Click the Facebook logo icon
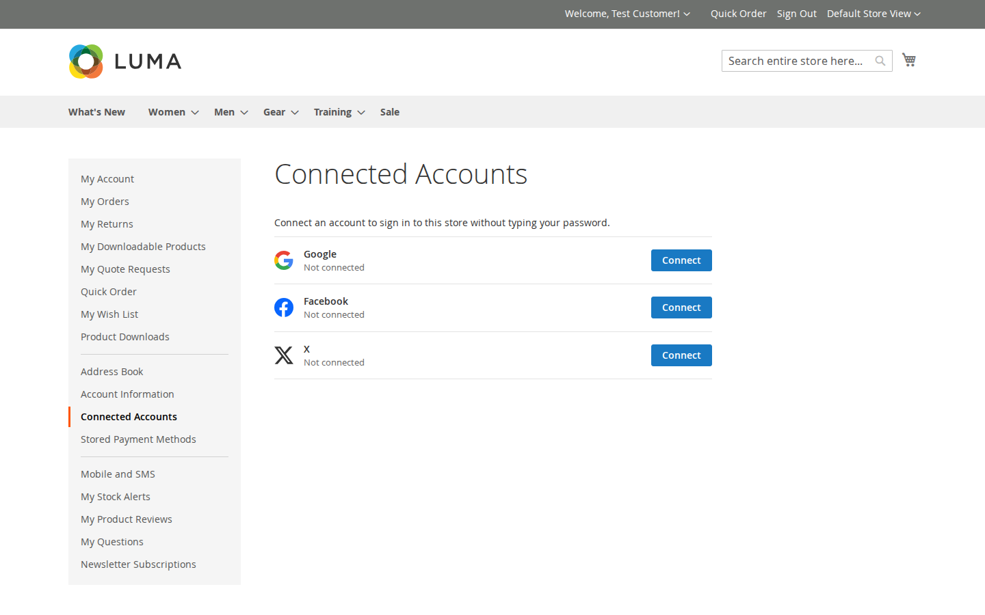This screenshot has width=985, height=615. 284,307
